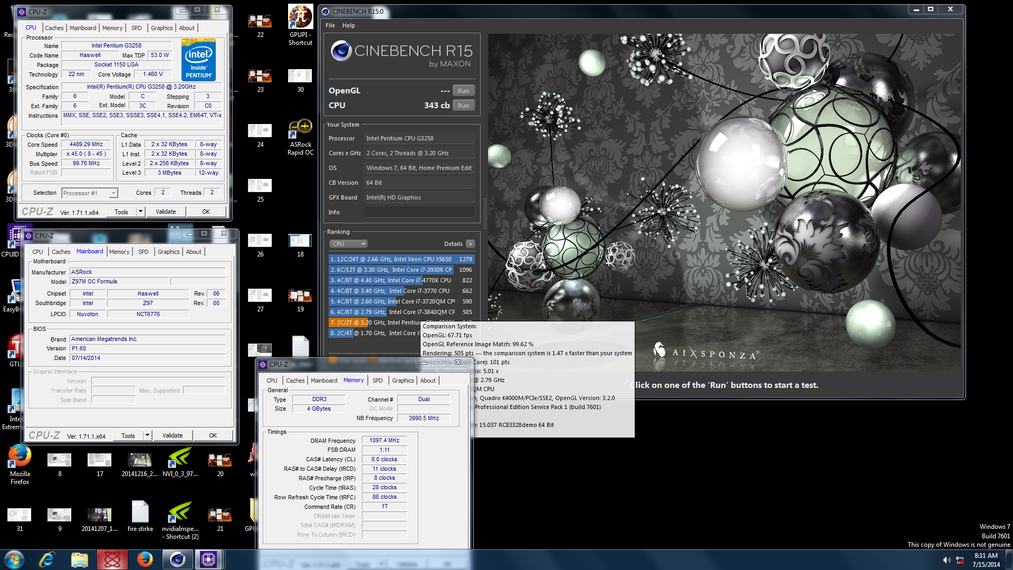The height and width of the screenshot is (570, 1013).
Task: Open desktop file named 19
Action: pos(300,300)
